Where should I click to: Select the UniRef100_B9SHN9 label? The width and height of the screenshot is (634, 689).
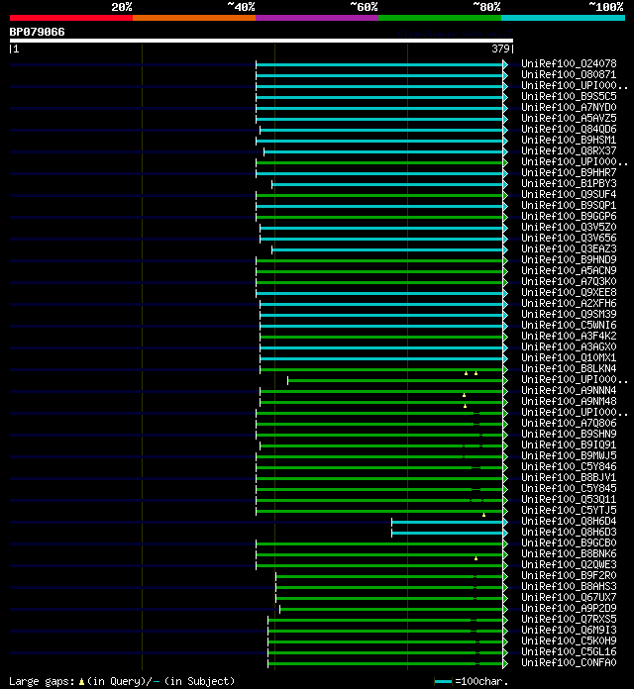(569, 435)
